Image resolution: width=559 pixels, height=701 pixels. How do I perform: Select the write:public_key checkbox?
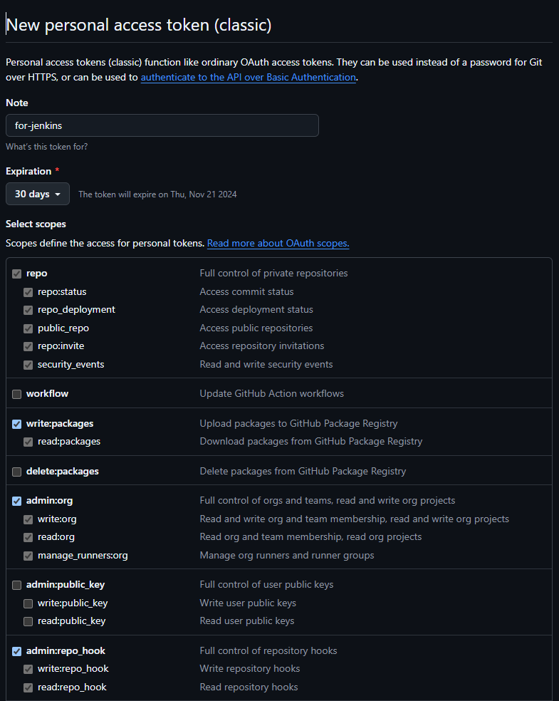pyautogui.click(x=28, y=603)
